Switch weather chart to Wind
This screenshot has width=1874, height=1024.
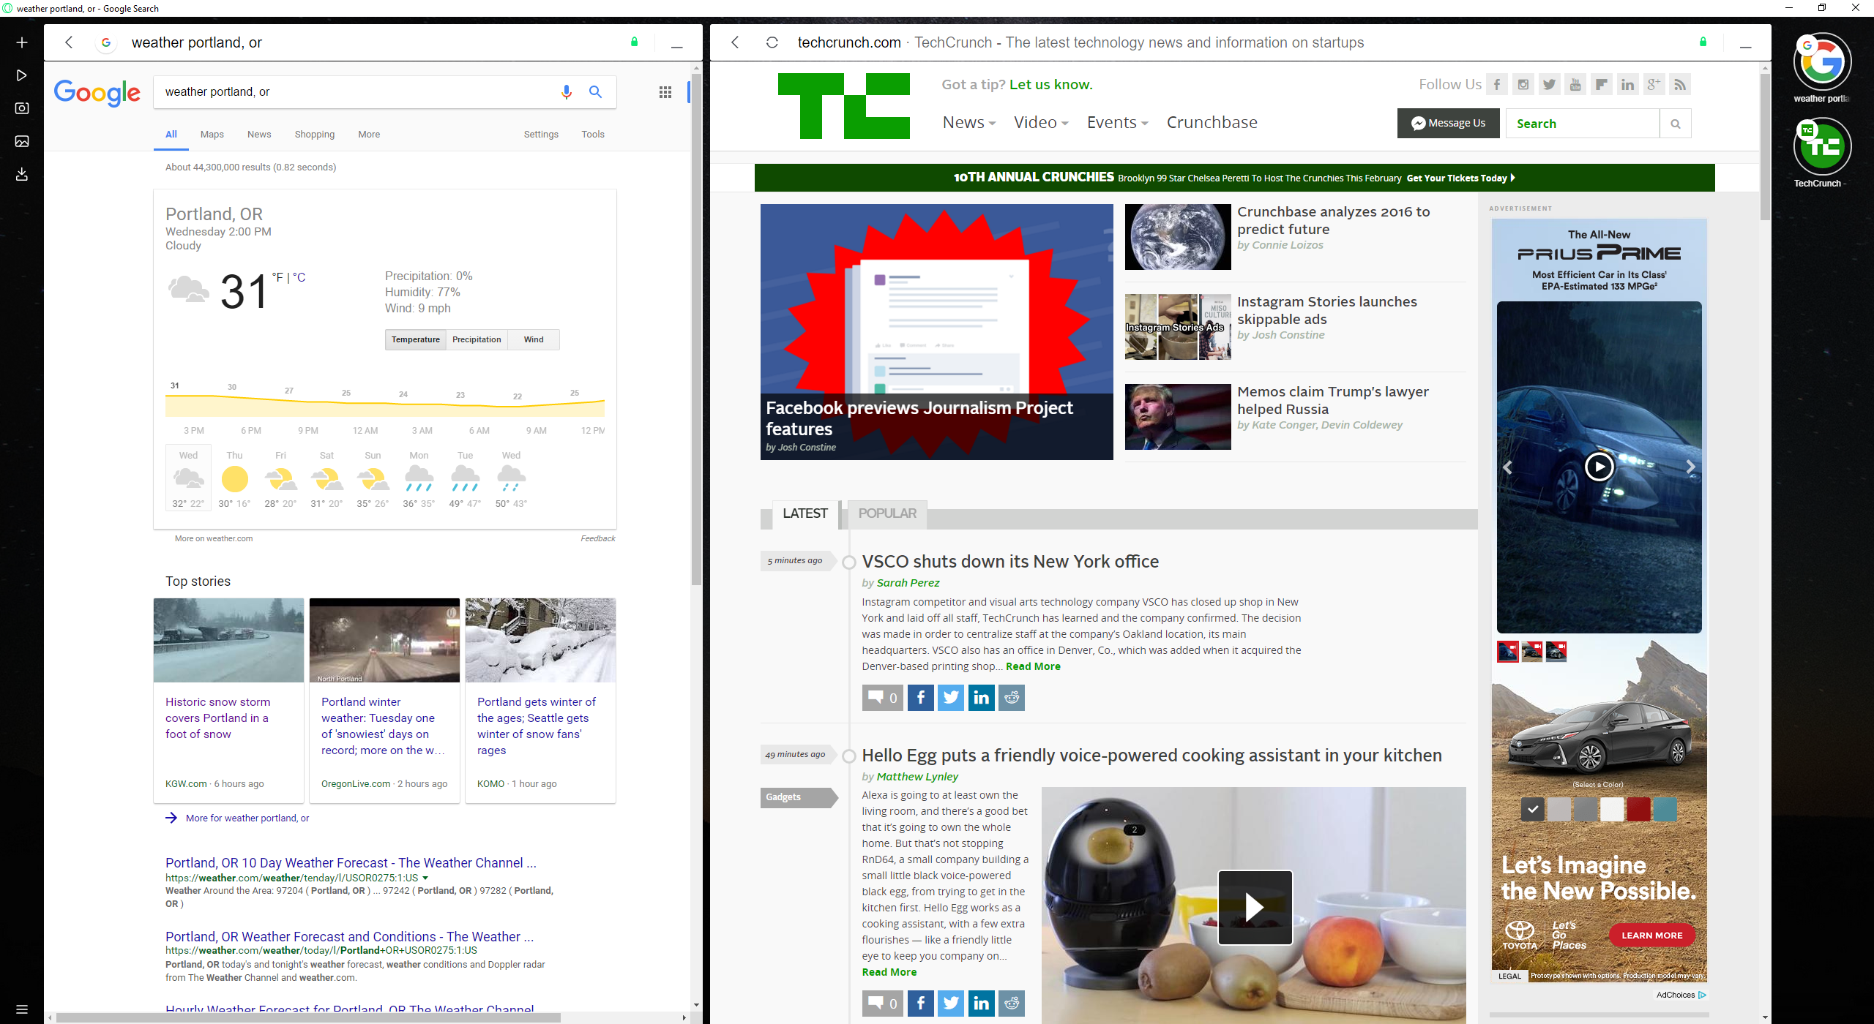pos(534,339)
